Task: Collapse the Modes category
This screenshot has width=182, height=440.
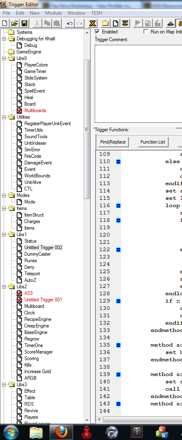Action: click(x=4, y=195)
